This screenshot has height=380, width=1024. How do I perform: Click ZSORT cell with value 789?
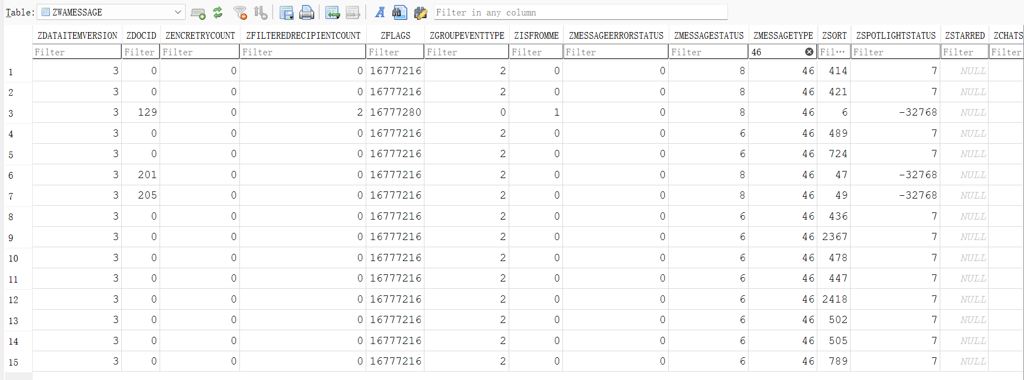click(x=834, y=361)
